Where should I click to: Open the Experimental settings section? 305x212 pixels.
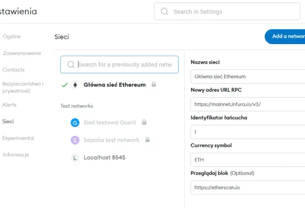[x=18, y=138]
